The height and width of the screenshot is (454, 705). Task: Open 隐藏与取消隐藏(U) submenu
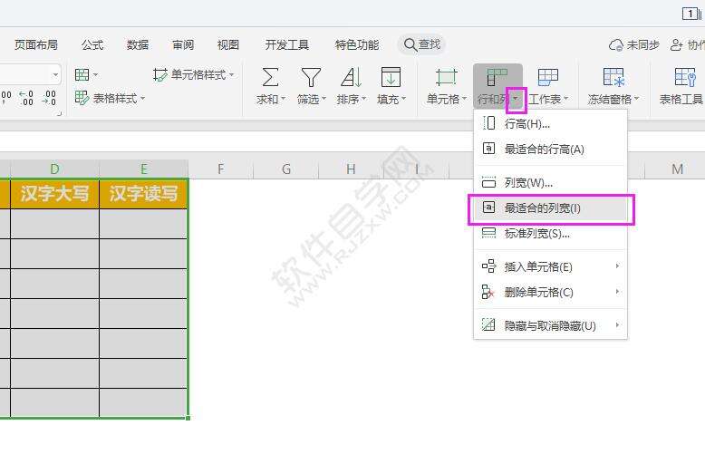click(550, 325)
